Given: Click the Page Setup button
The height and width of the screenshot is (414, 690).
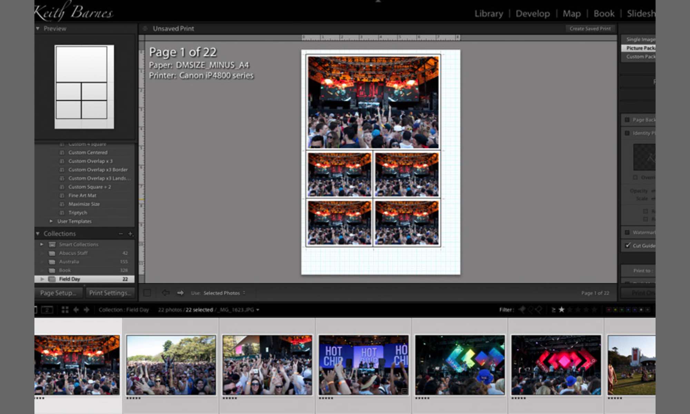Looking at the screenshot, I should [59, 293].
